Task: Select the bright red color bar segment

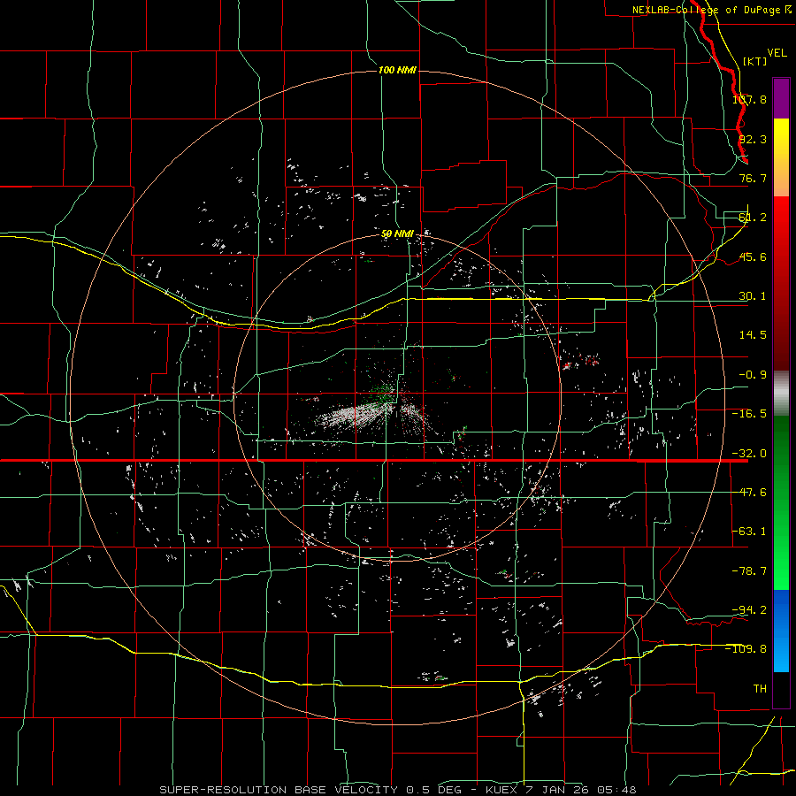Action: [x=781, y=283]
